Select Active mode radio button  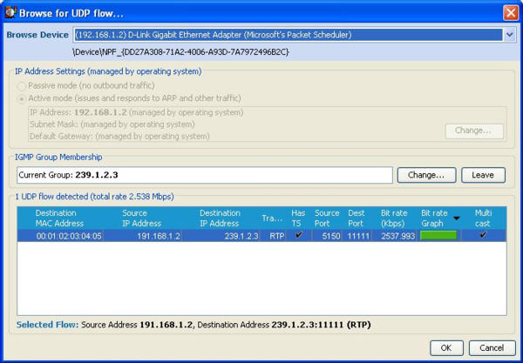[22, 99]
